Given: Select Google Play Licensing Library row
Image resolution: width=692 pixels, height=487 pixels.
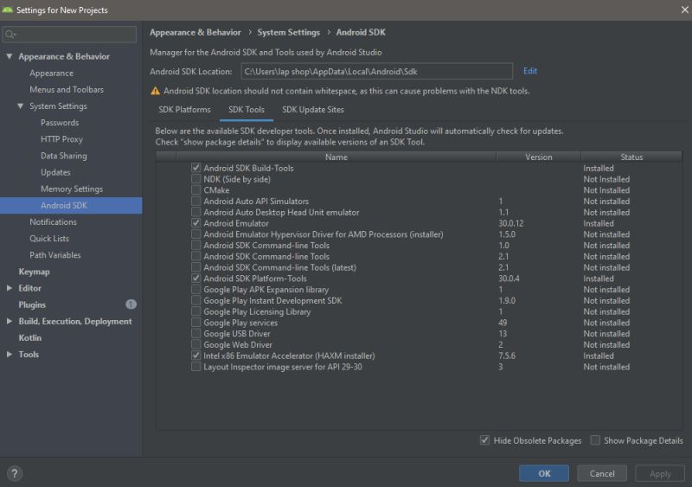Looking at the screenshot, I should tap(419, 311).
